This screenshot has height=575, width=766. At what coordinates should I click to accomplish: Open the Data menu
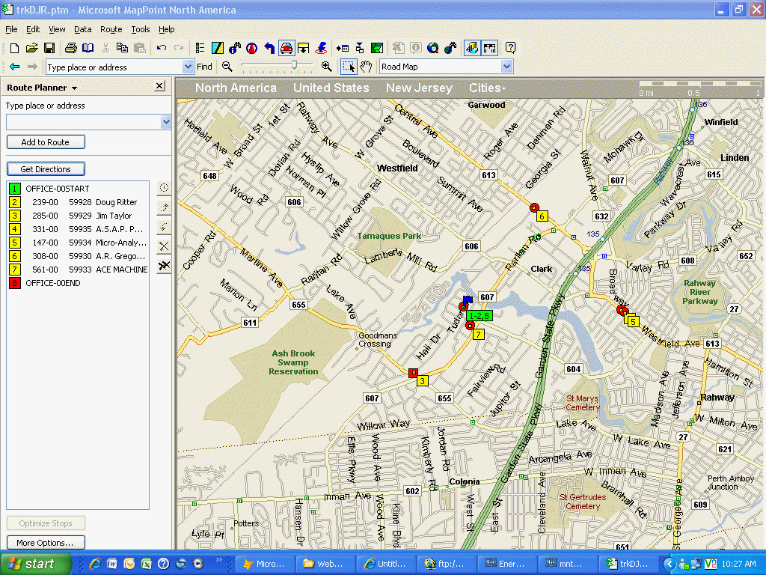click(x=82, y=29)
